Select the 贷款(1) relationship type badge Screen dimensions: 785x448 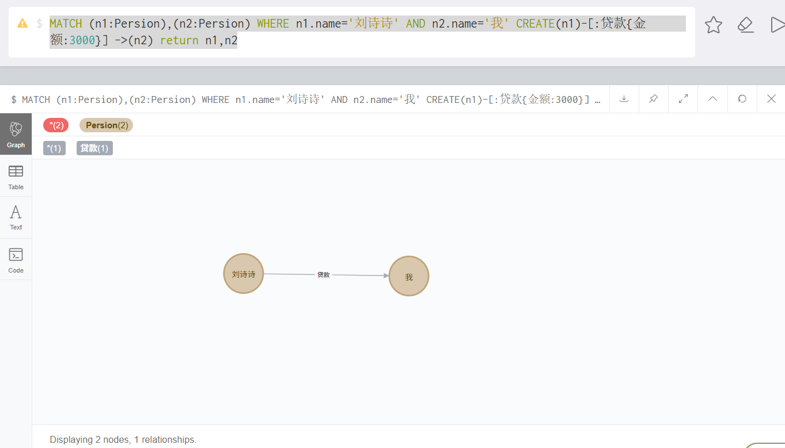(x=94, y=148)
